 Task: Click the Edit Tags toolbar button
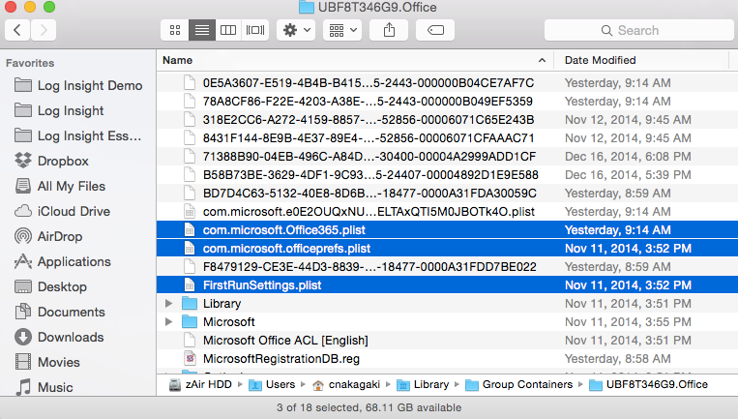coord(435,31)
